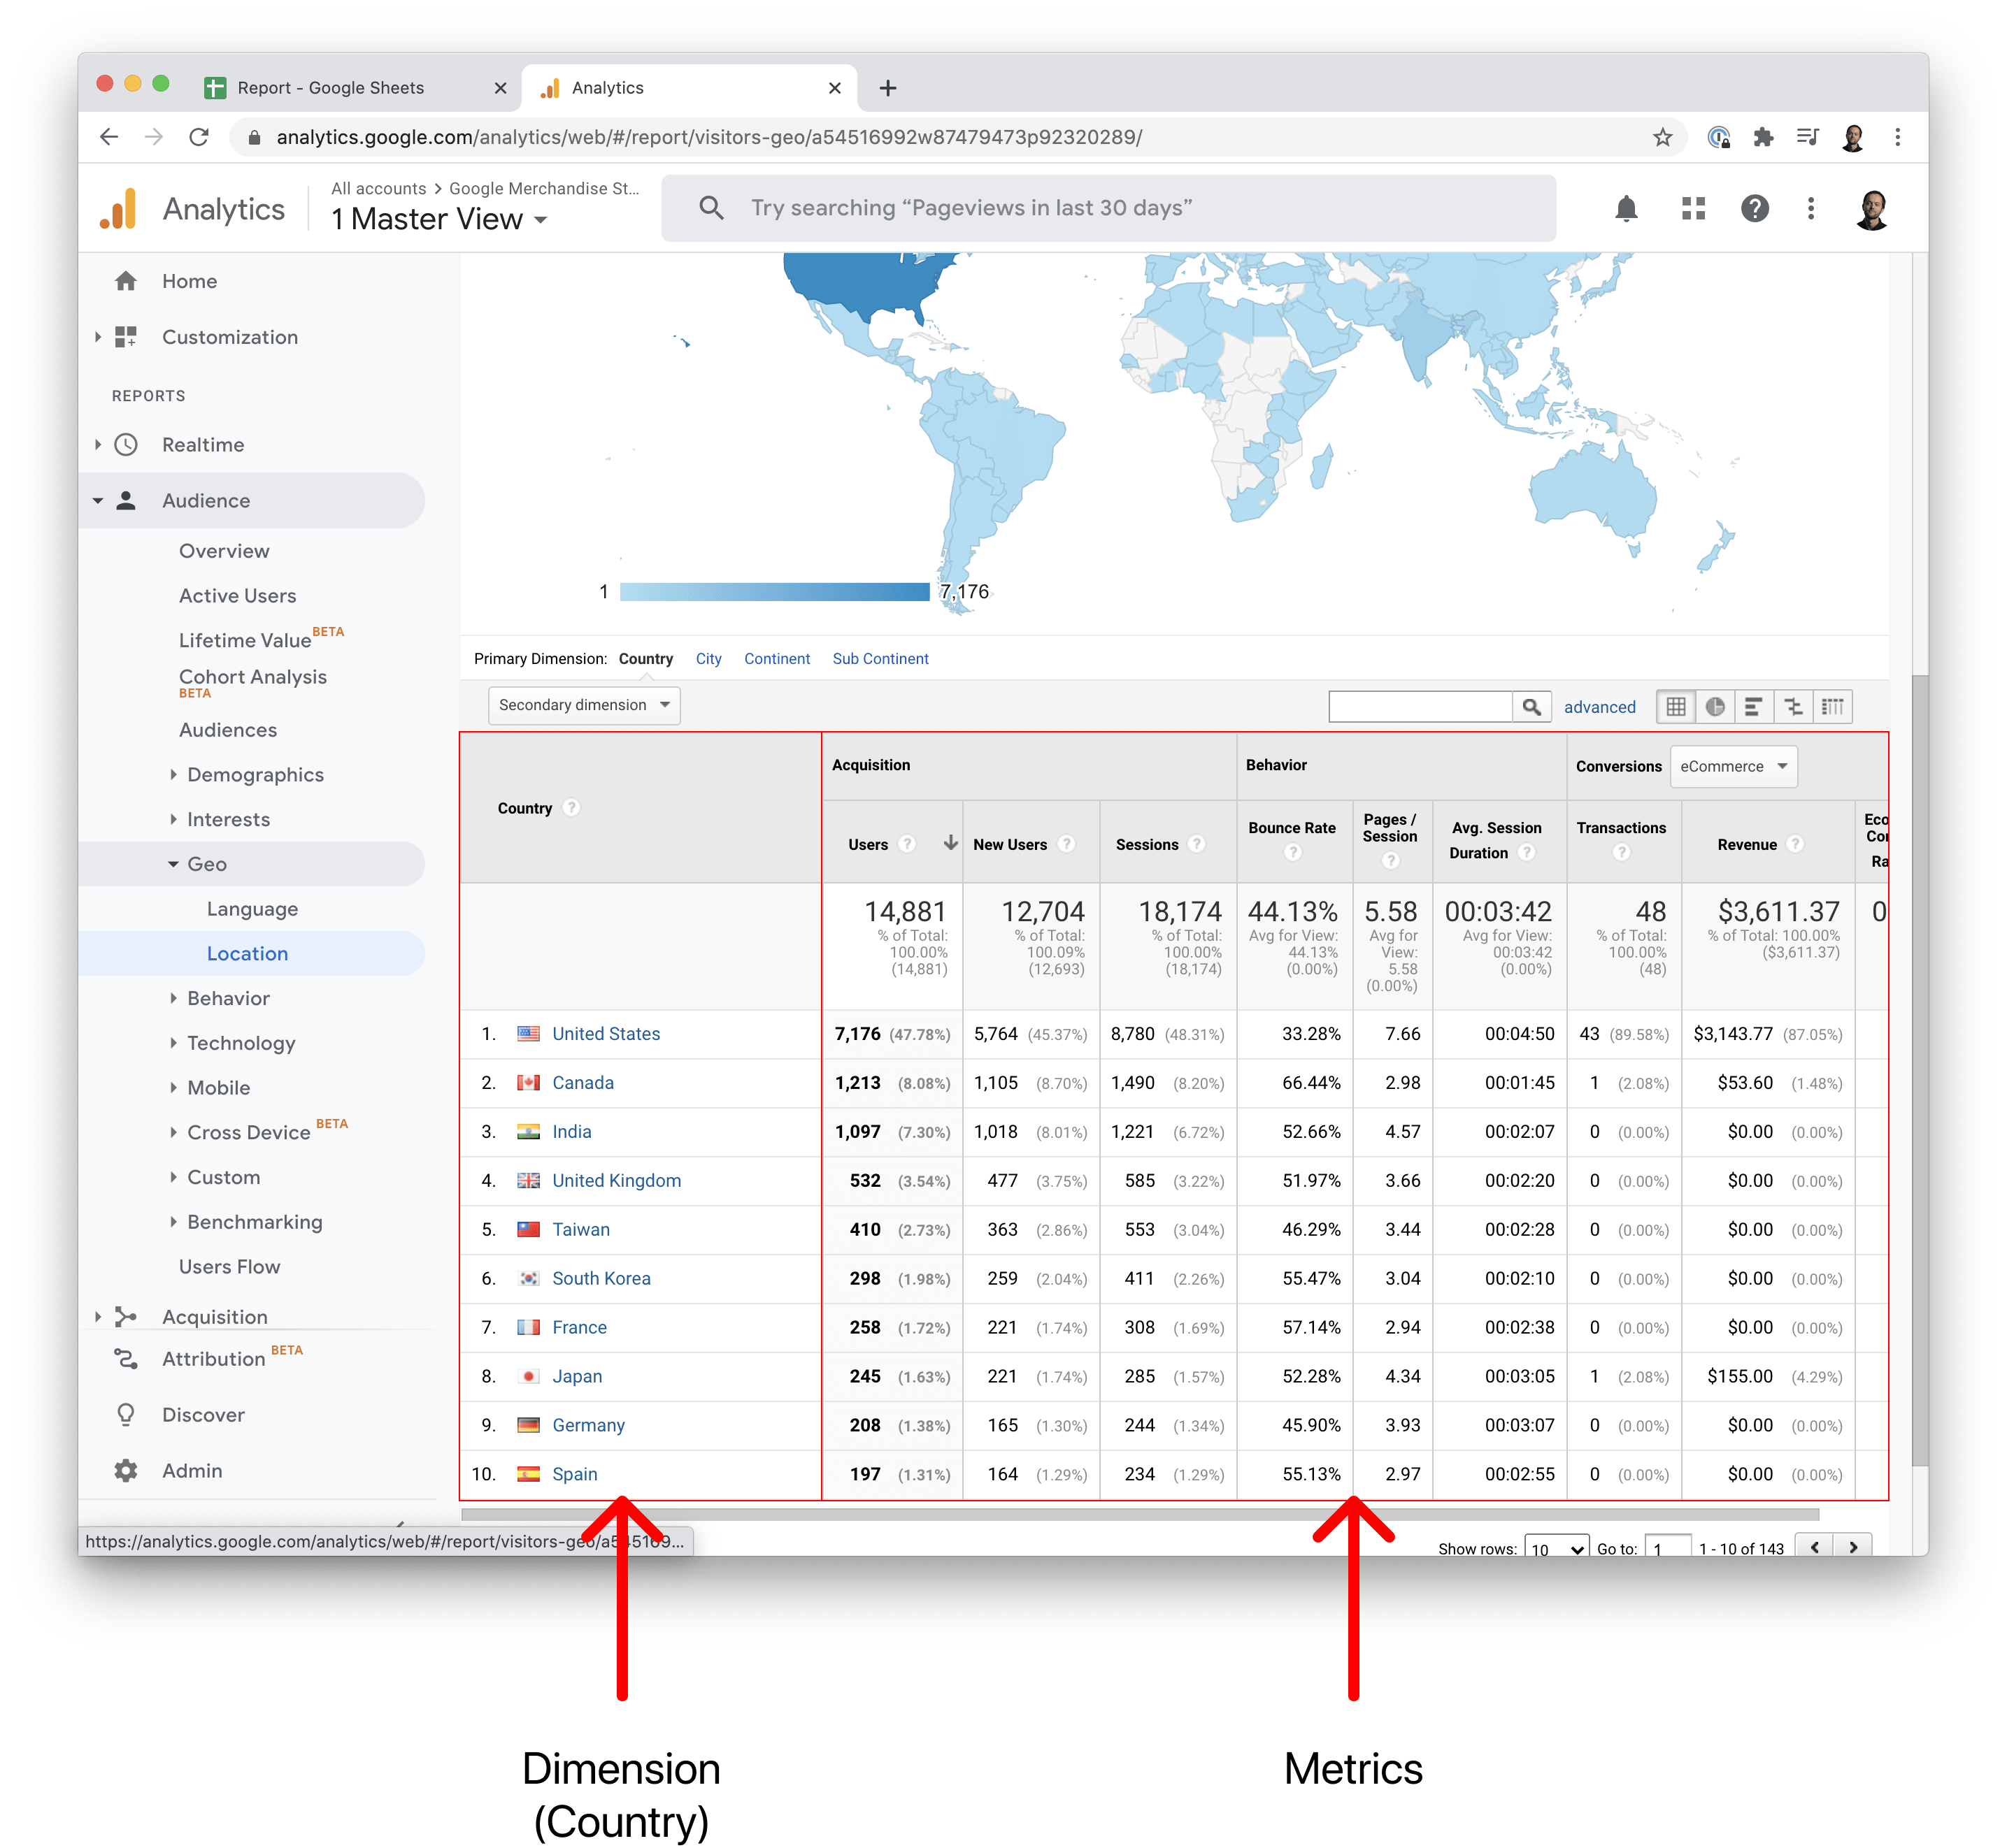Open Google apps grid icon
2007x1848 pixels.
[x=1693, y=208]
